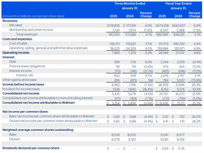The width and height of the screenshot is (204, 153).
Task: Select 'Provision for income taxes' label
Action: click(x=21, y=89)
